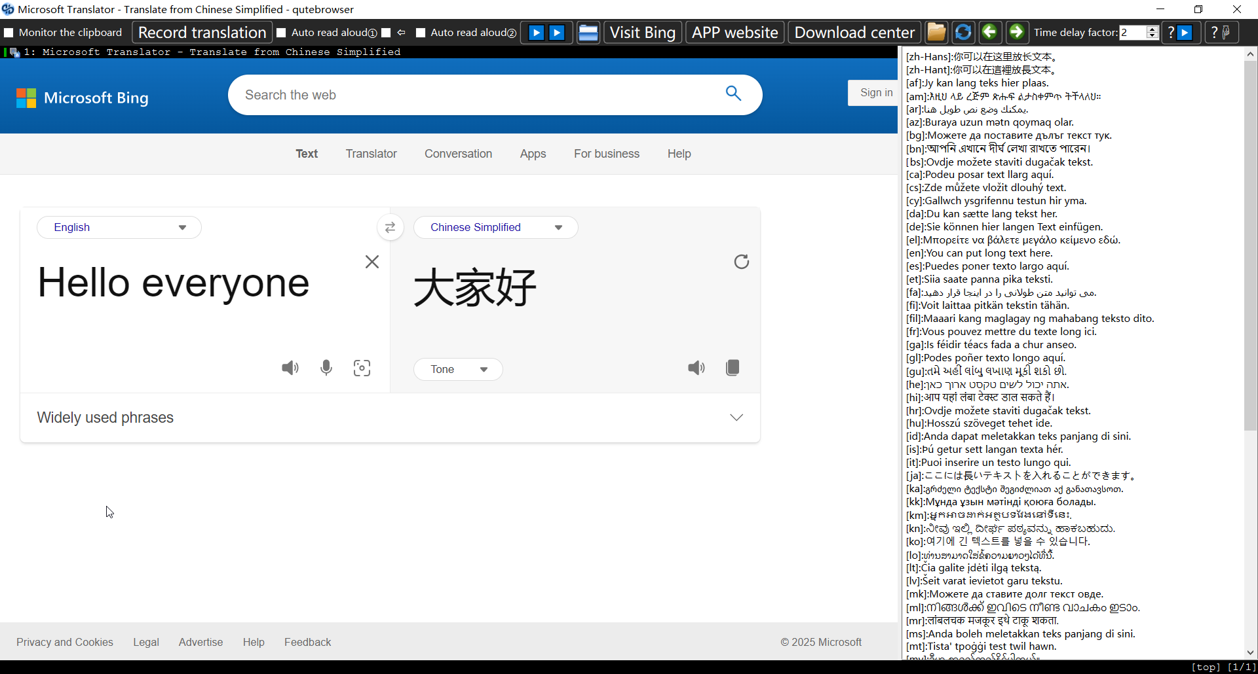Click the Record translation button

(202, 33)
